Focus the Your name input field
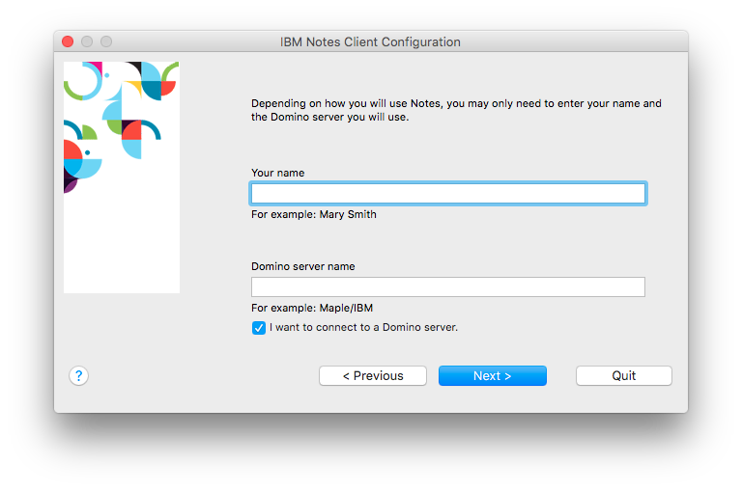 point(448,193)
